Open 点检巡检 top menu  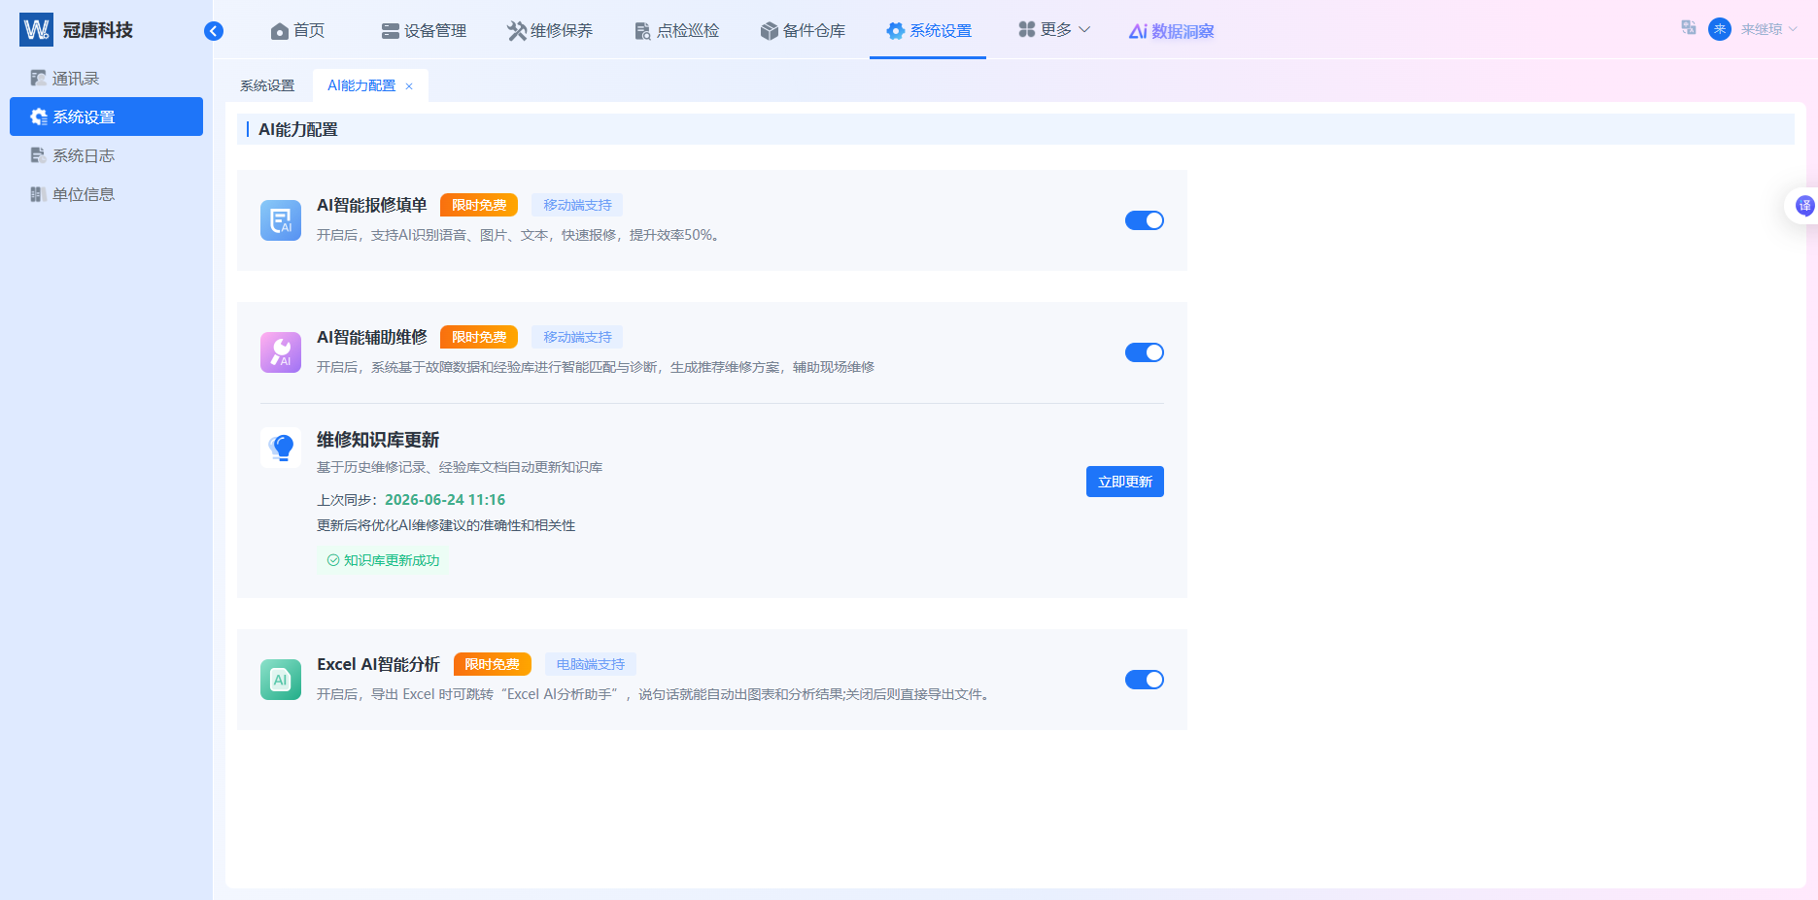(x=676, y=30)
